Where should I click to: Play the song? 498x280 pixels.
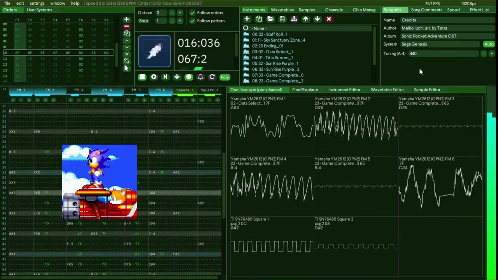(154, 77)
